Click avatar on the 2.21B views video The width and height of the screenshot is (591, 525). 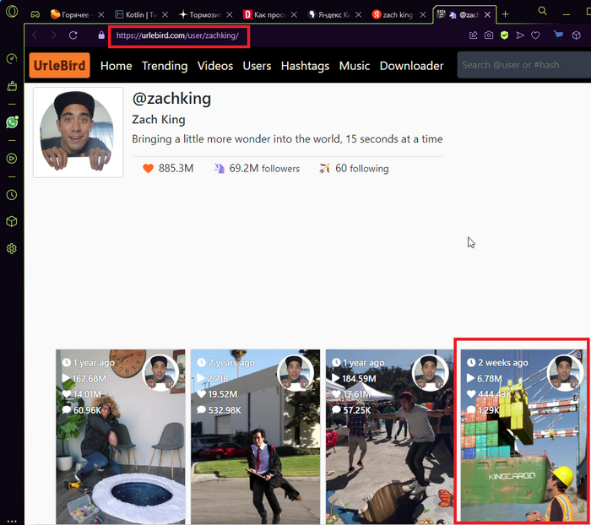click(295, 372)
